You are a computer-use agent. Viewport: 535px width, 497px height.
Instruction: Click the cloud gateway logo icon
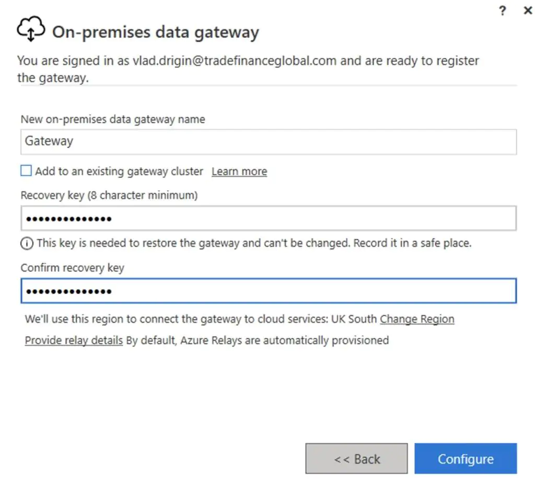tap(31, 29)
